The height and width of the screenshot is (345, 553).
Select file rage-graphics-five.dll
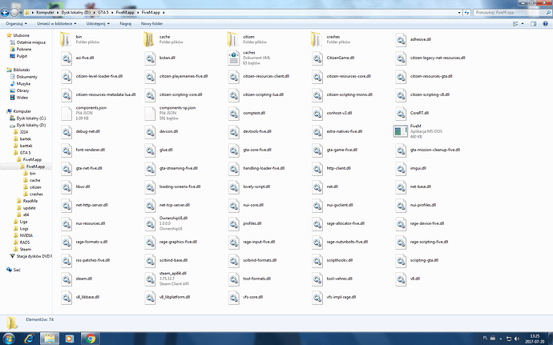[x=178, y=242]
